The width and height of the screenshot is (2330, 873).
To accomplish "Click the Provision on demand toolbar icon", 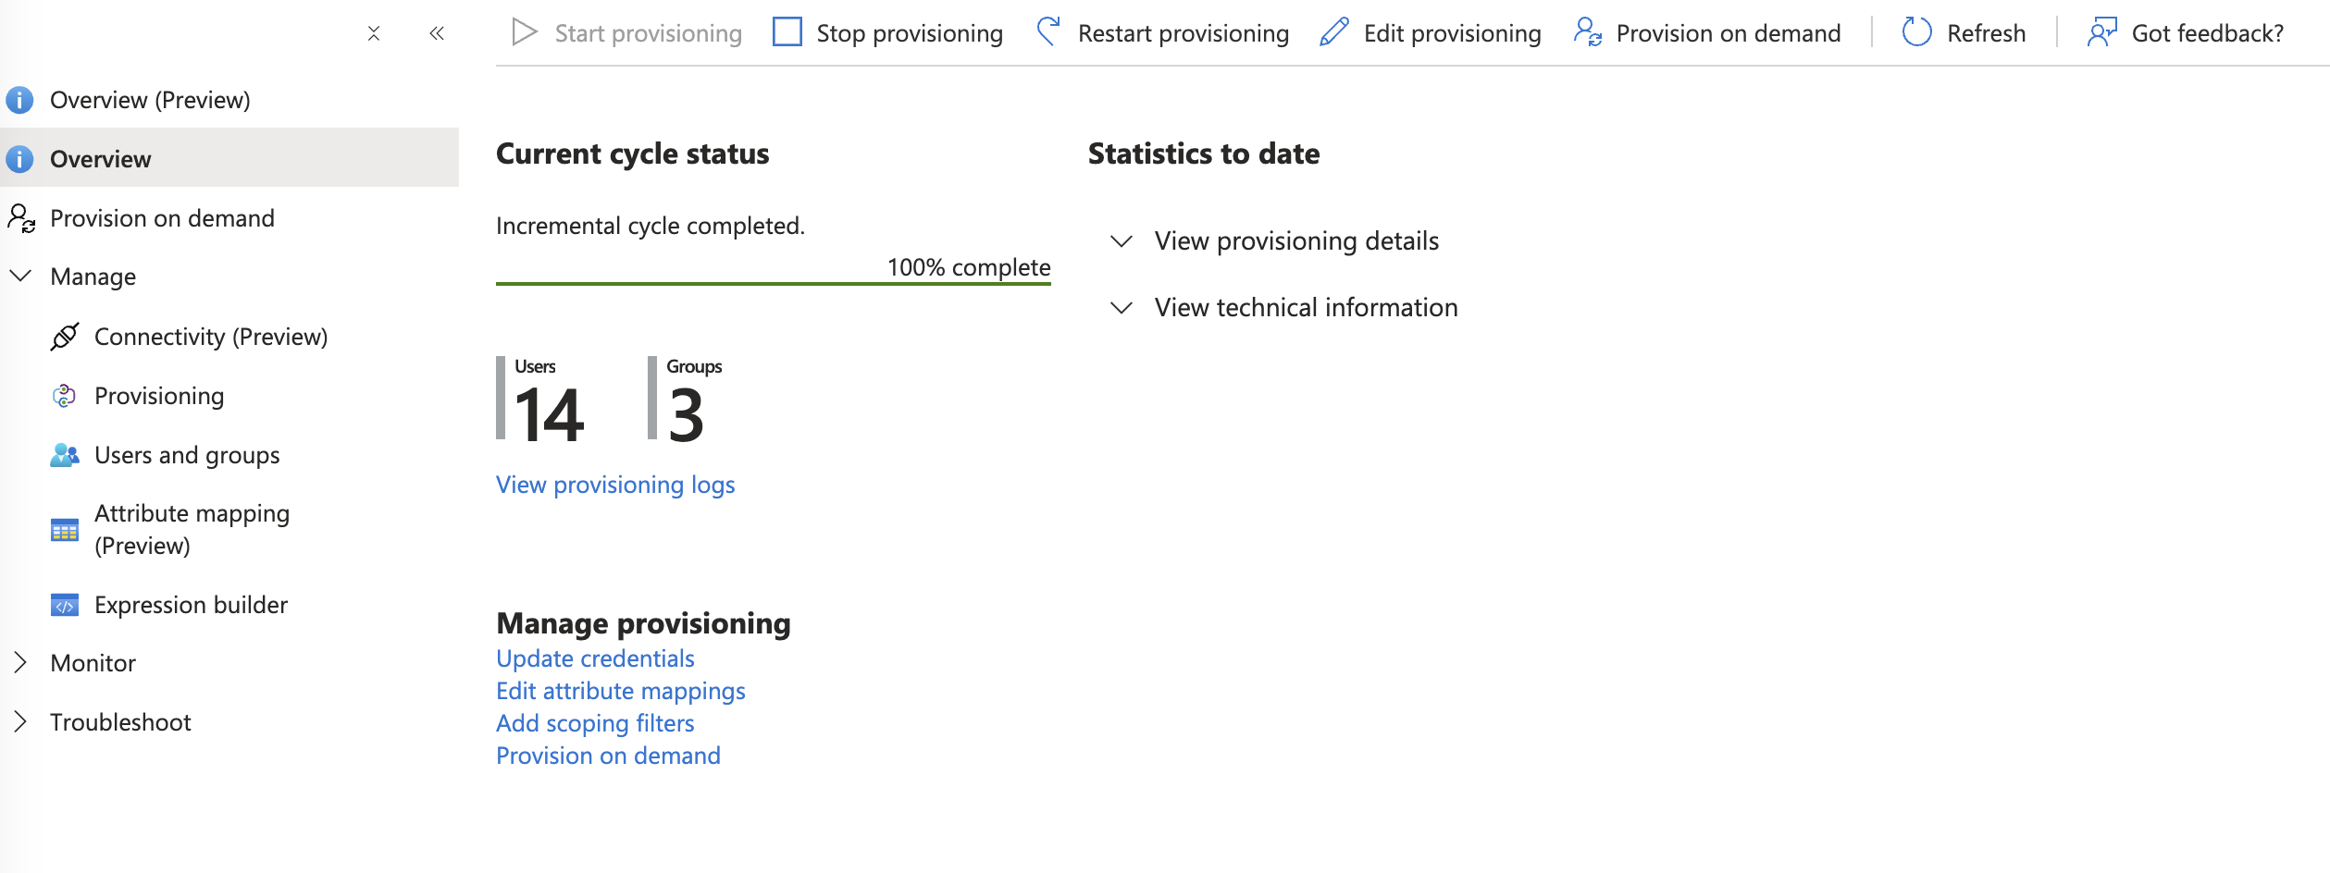I will [1586, 31].
